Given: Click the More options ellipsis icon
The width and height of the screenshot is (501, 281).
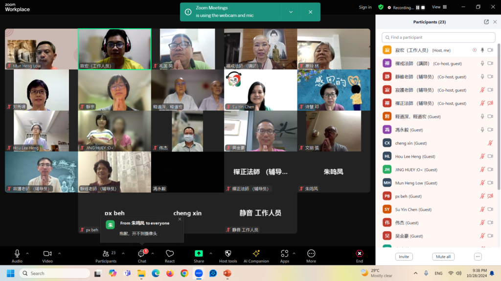Looking at the screenshot, I should coord(311,254).
